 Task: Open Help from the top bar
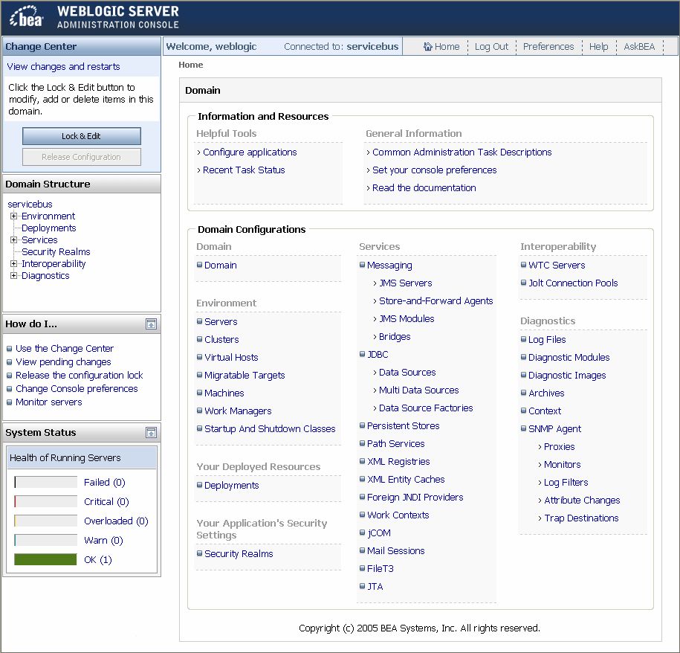tap(598, 46)
